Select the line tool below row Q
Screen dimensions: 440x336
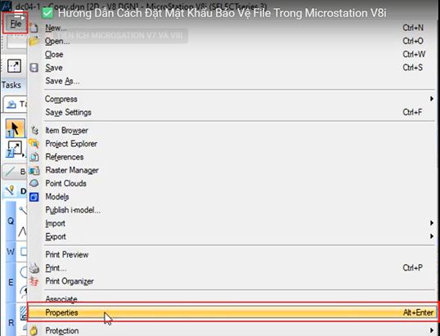(22, 231)
